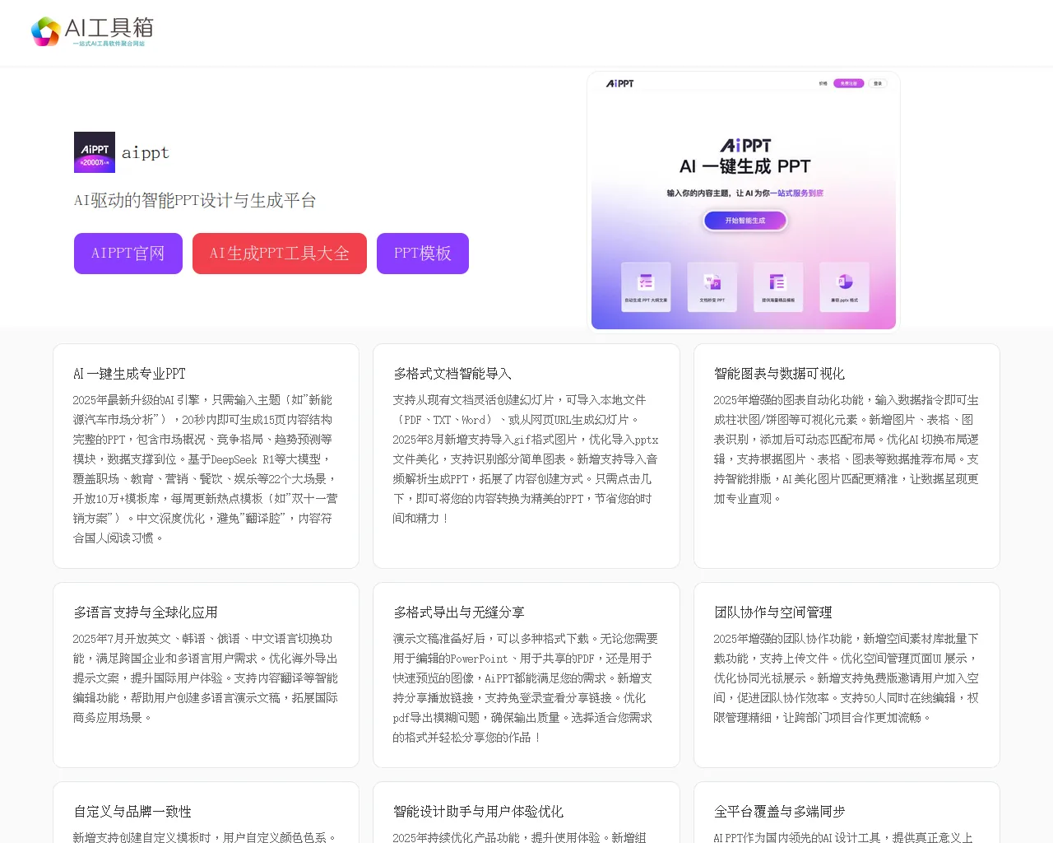1053x843 pixels.
Task: Open the AIPPT官网 button
Action: tap(128, 254)
